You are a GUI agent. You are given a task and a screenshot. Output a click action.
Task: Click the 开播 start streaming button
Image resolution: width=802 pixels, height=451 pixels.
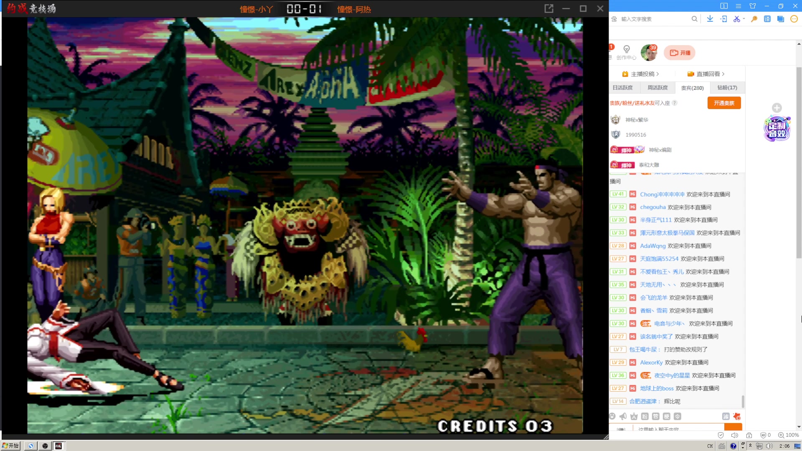click(680, 53)
